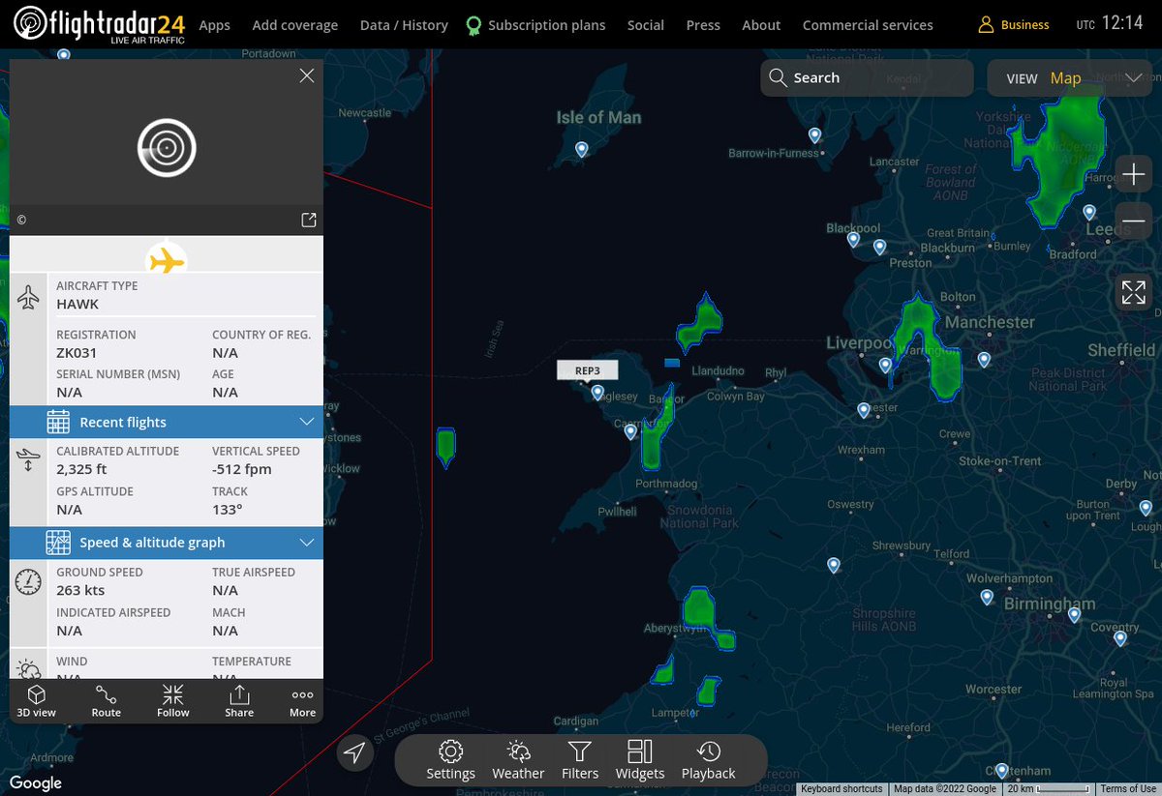Start Playback mode
1162x796 pixels.
708,760
